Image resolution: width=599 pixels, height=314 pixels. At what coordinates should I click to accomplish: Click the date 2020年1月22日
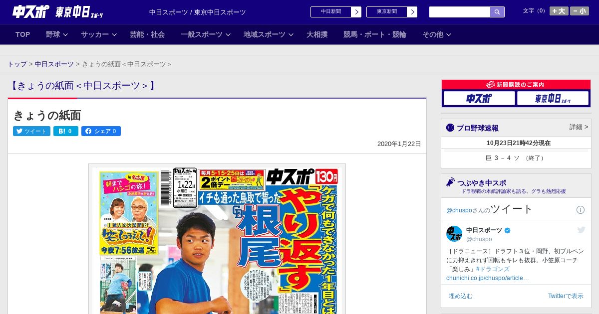(399, 144)
